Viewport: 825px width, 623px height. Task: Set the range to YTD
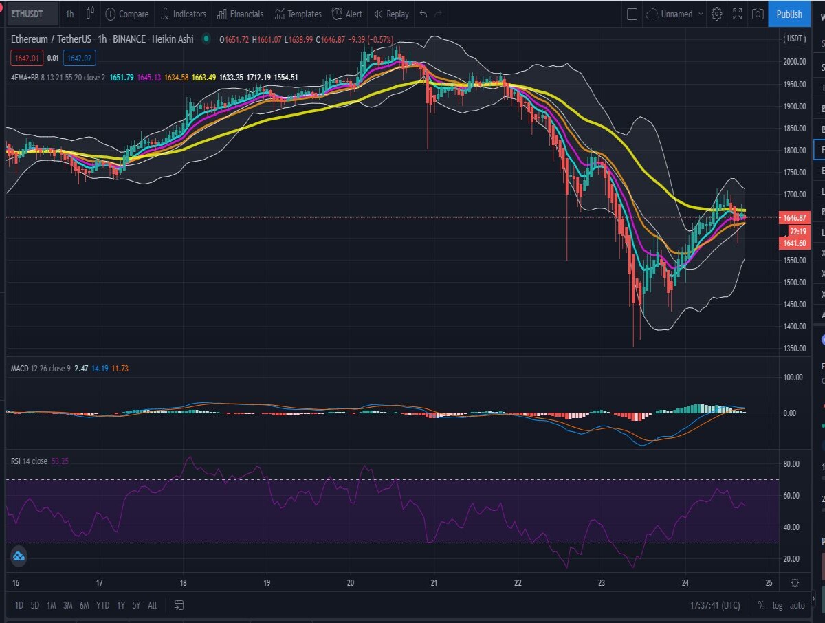point(103,605)
